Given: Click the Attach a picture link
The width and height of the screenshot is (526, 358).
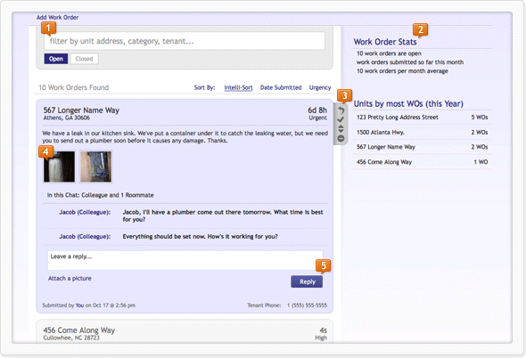Looking at the screenshot, I should (x=70, y=278).
